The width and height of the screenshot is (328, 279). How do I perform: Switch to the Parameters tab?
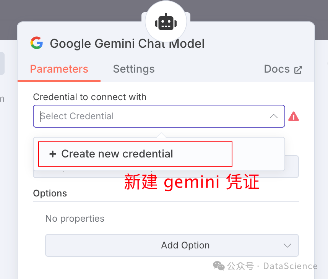pyautogui.click(x=59, y=69)
